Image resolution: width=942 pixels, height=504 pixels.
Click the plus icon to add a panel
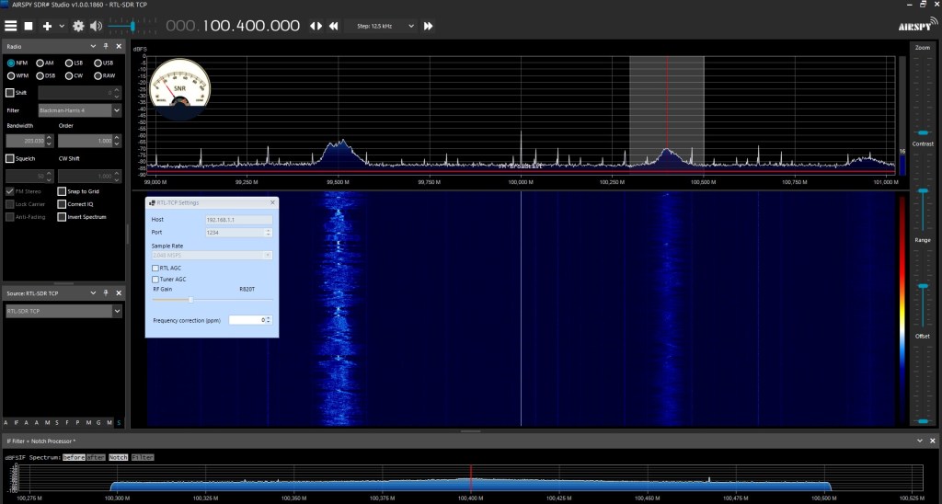click(47, 27)
